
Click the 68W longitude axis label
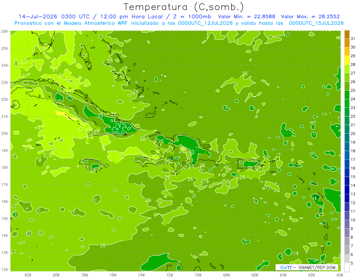227,275
